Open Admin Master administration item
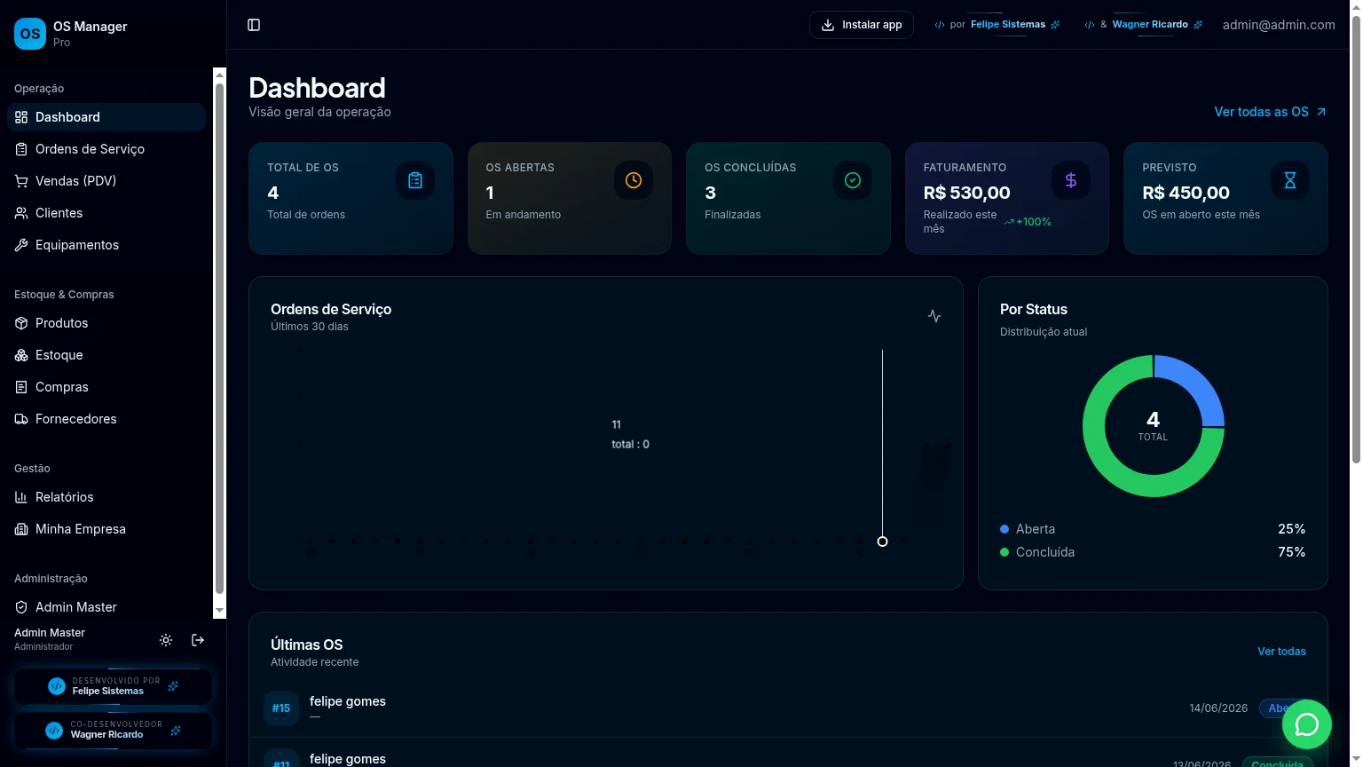The width and height of the screenshot is (1363, 767). (x=106, y=607)
